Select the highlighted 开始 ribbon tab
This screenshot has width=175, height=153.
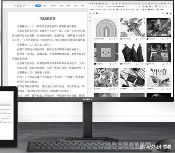click(x=38, y=6)
